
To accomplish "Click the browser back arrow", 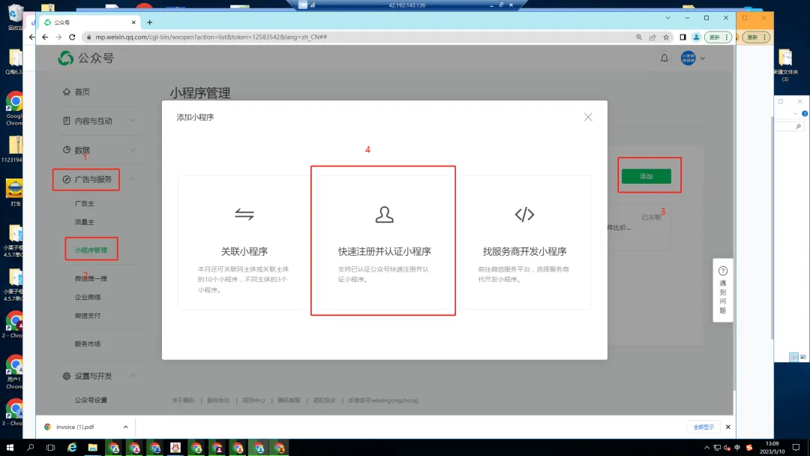I will click(45, 37).
